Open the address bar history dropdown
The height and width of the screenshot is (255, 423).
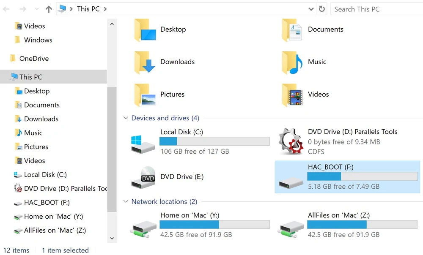[311, 9]
